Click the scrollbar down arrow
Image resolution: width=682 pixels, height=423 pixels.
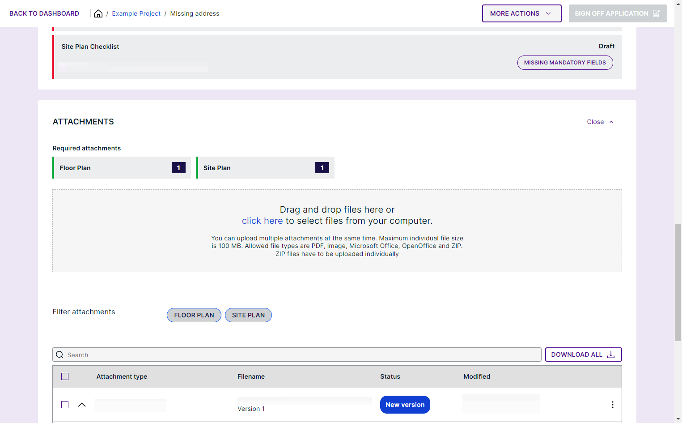point(678,419)
